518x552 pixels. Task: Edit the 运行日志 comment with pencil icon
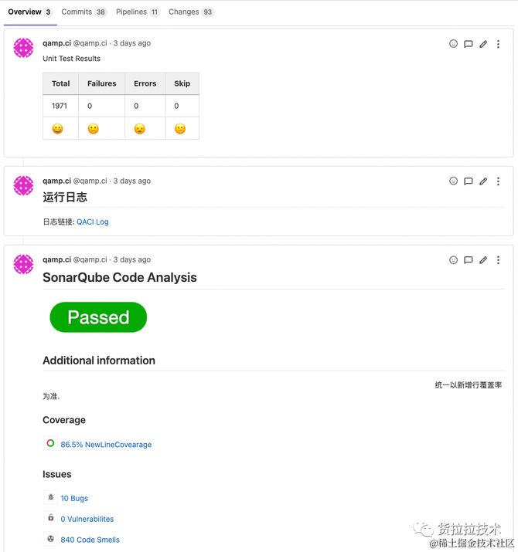click(x=483, y=181)
